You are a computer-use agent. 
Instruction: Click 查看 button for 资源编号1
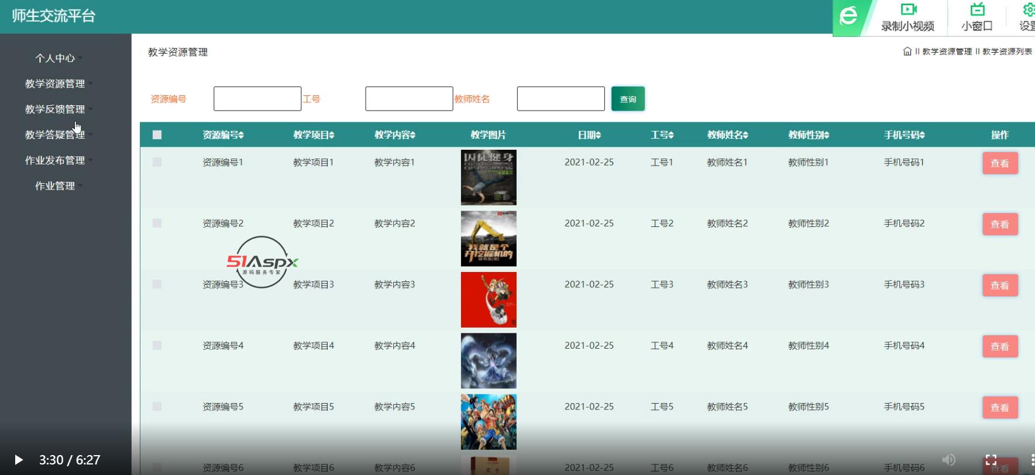(x=1000, y=163)
